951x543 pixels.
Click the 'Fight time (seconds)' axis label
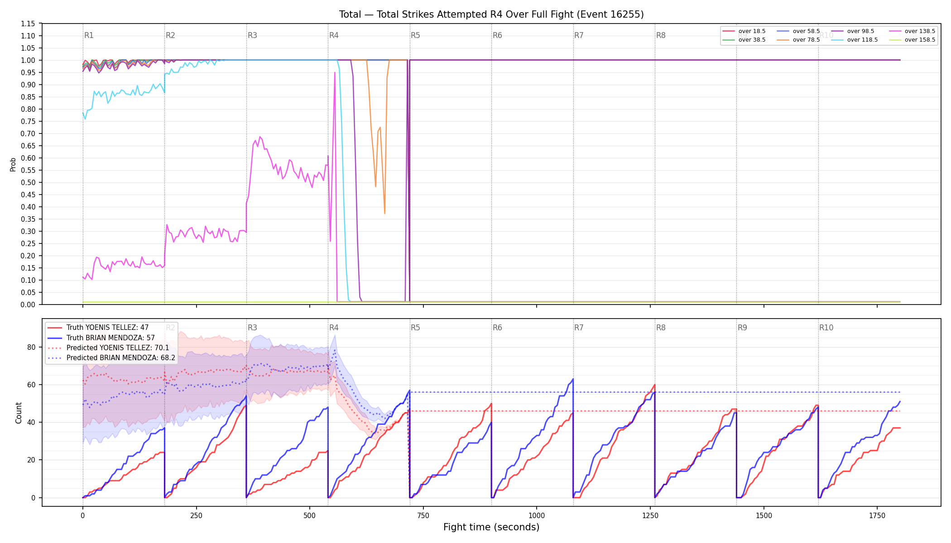click(491, 527)
